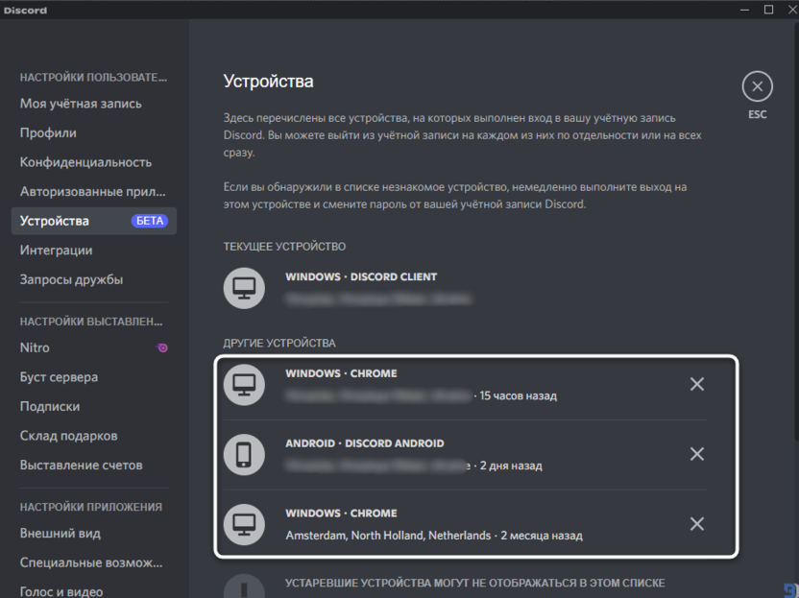The image size is (799, 598).
Task: Click the Android phone device icon
Action: coord(244,454)
